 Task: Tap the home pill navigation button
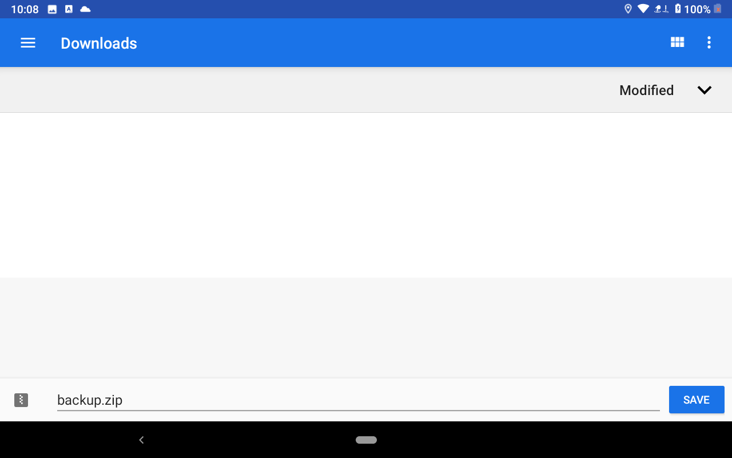pos(366,440)
